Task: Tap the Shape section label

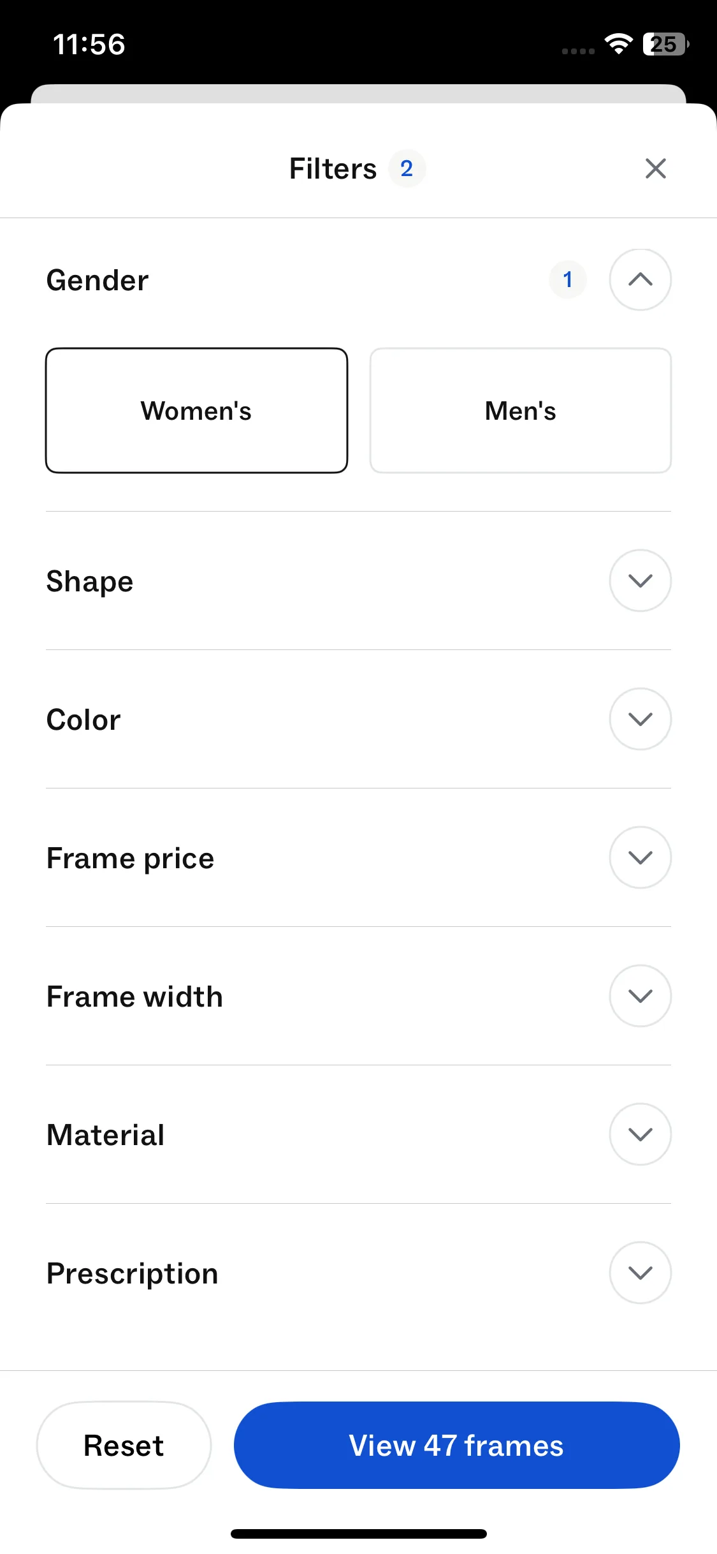Action: (x=90, y=581)
